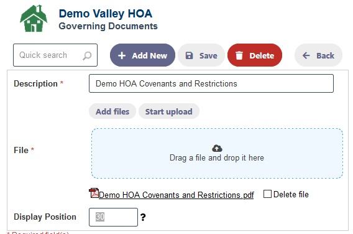Viewport: 353px width, 234px height.
Task: Go back using the Back button
Action: pos(318,55)
